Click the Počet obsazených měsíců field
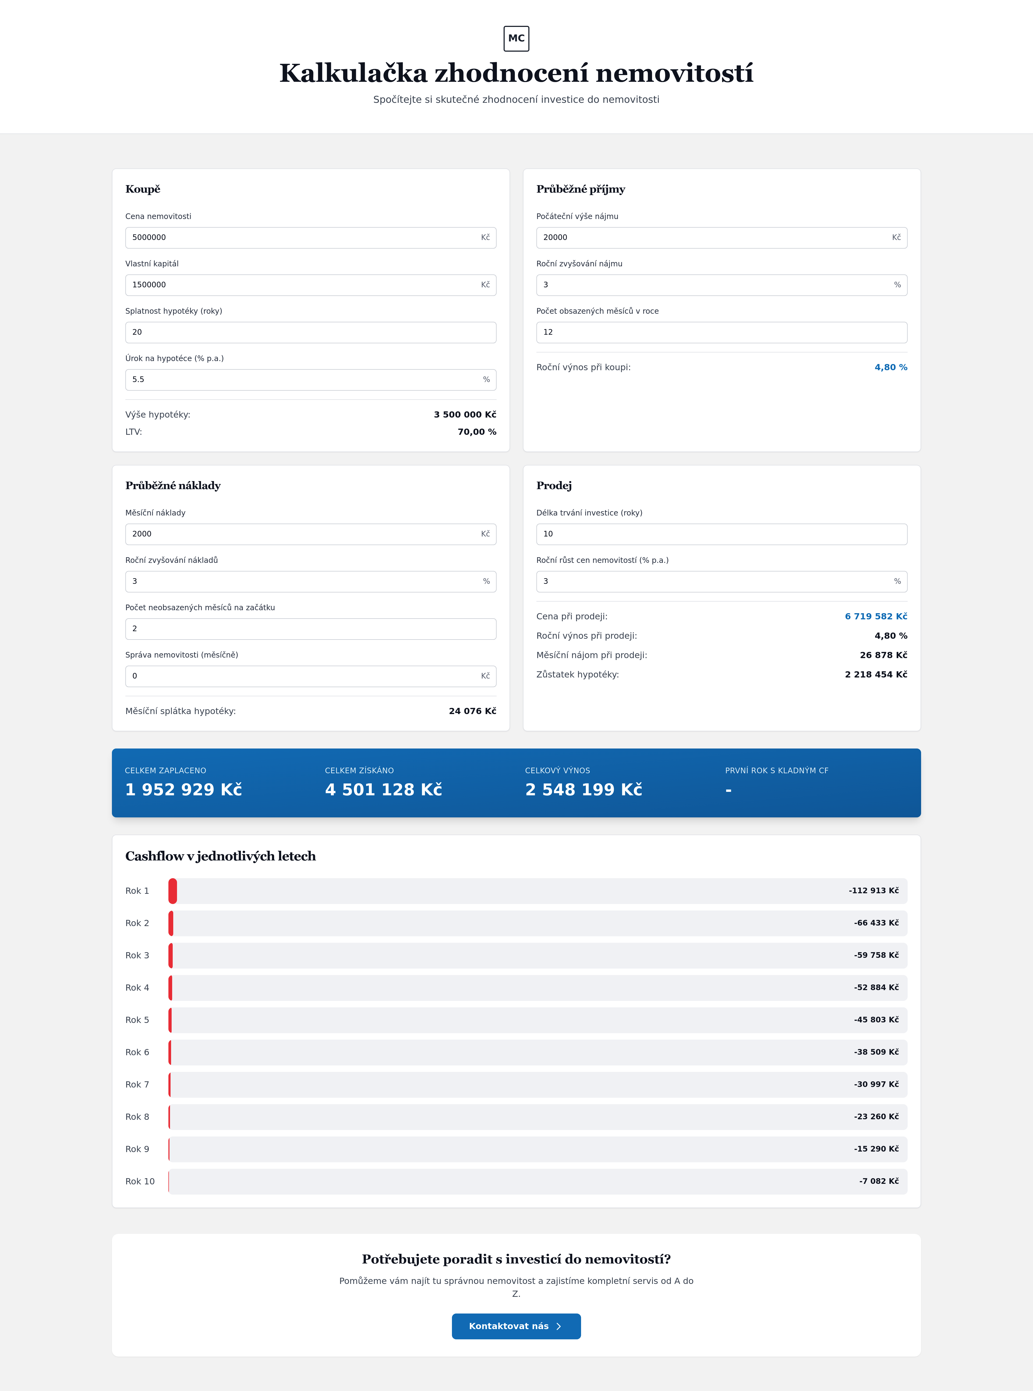Image resolution: width=1033 pixels, height=1391 pixels. point(721,332)
